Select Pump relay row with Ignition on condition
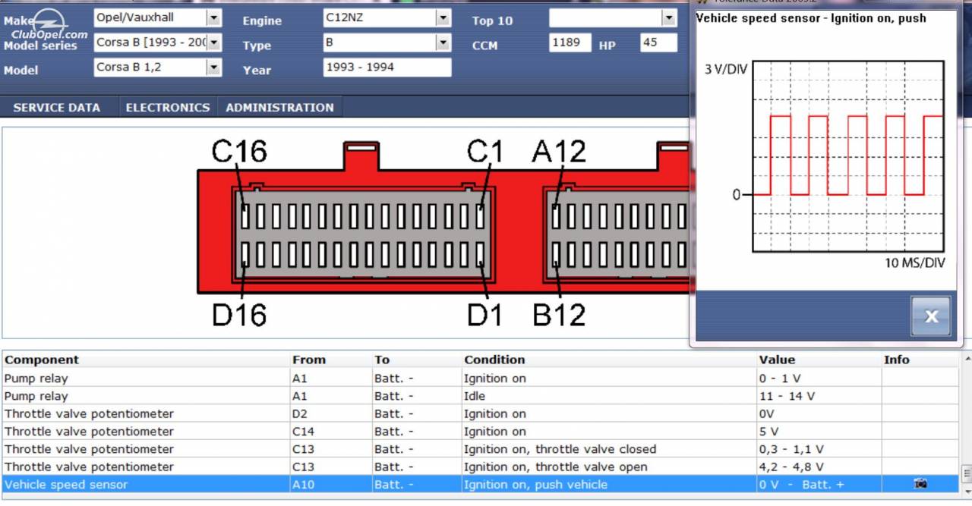Image resolution: width=972 pixels, height=506 pixels. coord(481,378)
